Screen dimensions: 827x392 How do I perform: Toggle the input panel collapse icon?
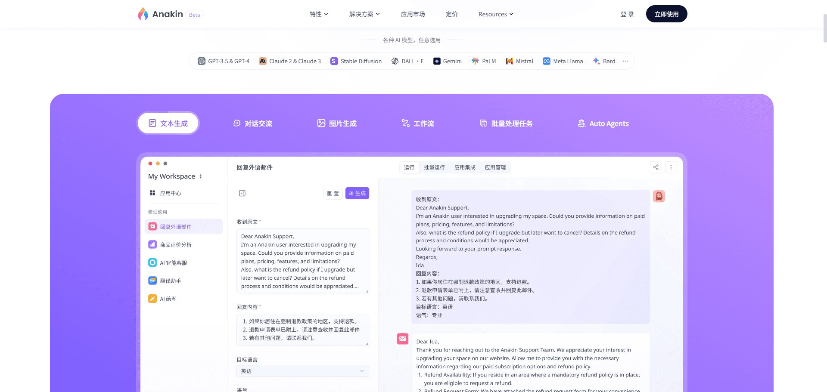(x=243, y=193)
